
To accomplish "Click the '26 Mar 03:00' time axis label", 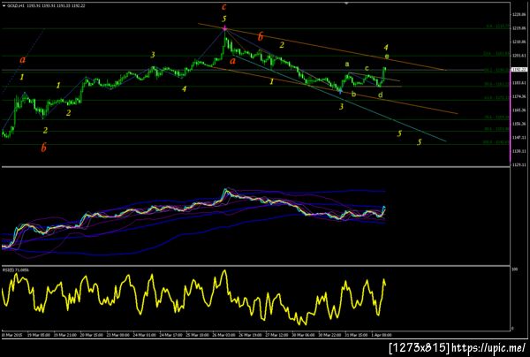I will click(223, 335).
